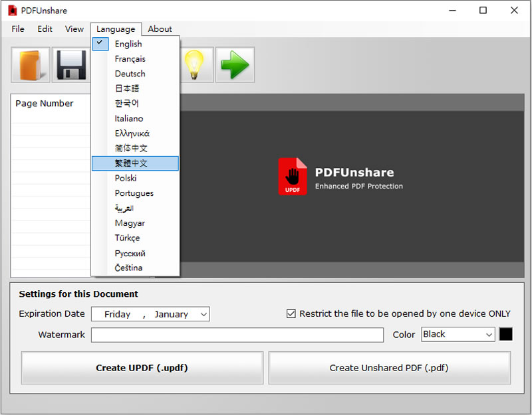Select Traditional Chinese 繁體中文
532x415 pixels.
(x=135, y=163)
